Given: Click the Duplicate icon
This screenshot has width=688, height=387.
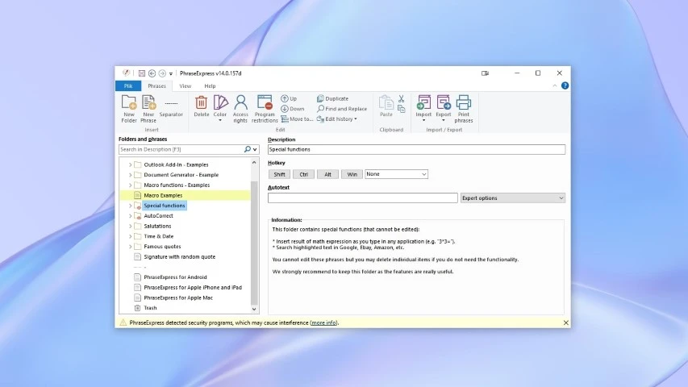Looking at the screenshot, I should tap(332, 98).
